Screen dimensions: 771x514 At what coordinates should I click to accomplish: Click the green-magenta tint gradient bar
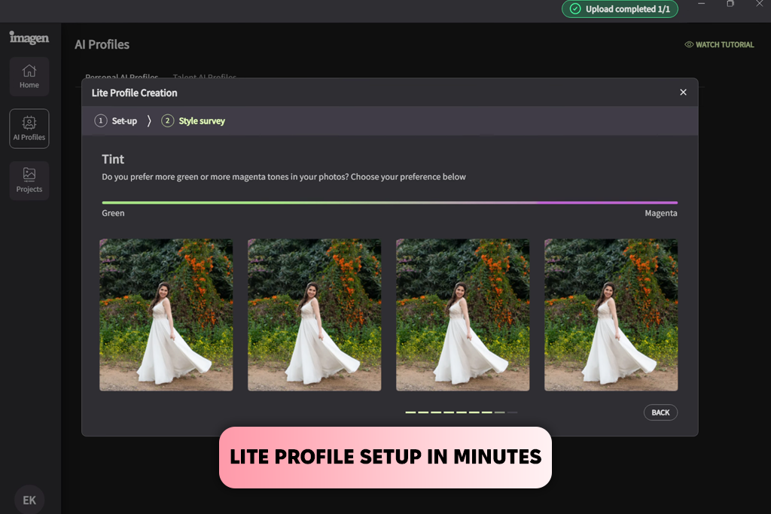pyautogui.click(x=389, y=202)
